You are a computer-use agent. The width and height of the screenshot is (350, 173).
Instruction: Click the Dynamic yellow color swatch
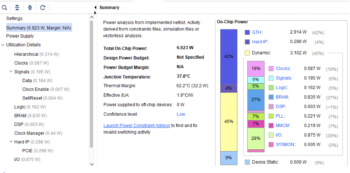[247, 53]
